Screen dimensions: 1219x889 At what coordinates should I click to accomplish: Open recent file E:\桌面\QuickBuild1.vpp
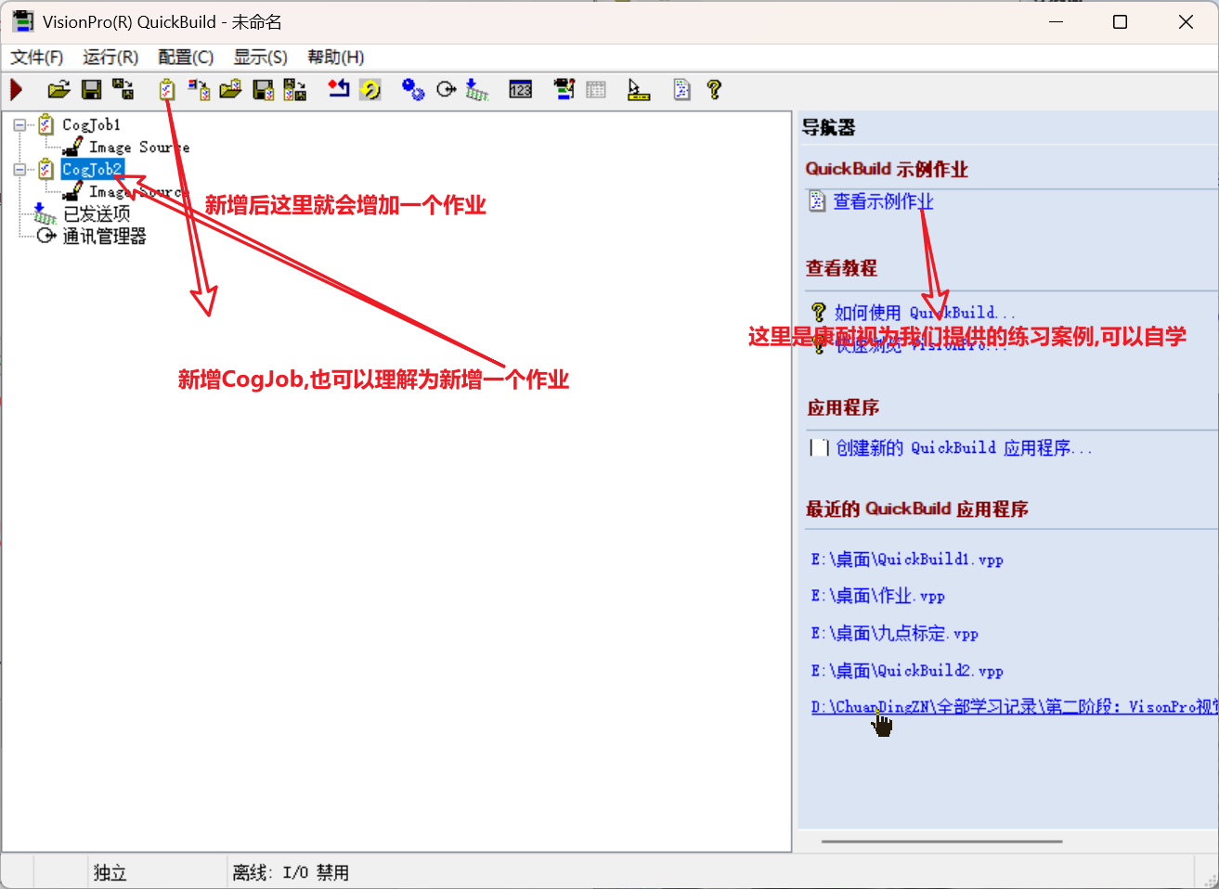click(x=907, y=560)
